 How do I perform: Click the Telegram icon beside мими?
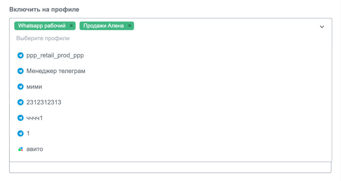pyautogui.click(x=20, y=87)
